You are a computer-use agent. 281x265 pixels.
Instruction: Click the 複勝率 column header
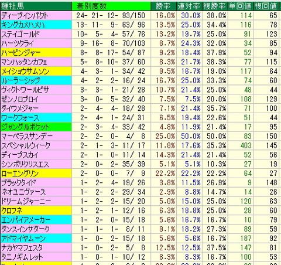click(214, 6)
